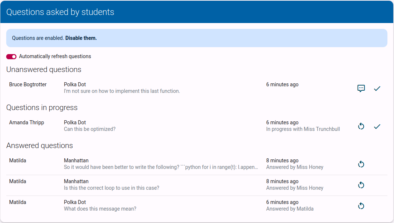This screenshot has height=223, width=394.
Task: Mark Bruce Bogtrotter's question as answered
Action: [x=377, y=88]
